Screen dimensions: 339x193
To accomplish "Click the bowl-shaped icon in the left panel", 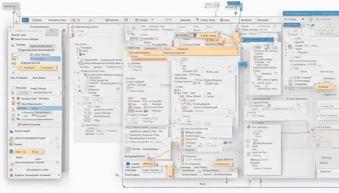I will coord(14,64).
